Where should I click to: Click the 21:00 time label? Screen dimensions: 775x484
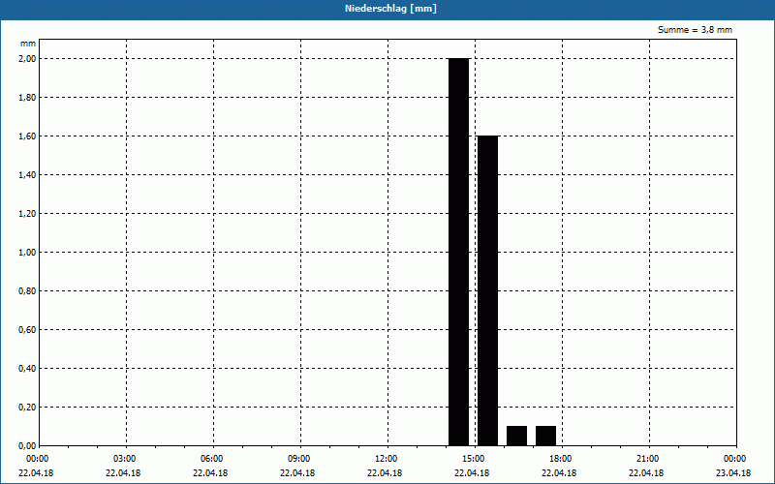[647, 459]
